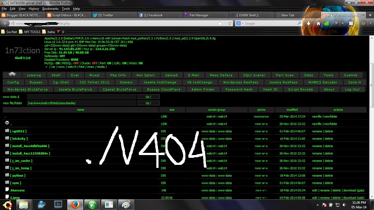Click the file icon next to .htaccess
Screen dimensions: 374x210
tap(7, 189)
